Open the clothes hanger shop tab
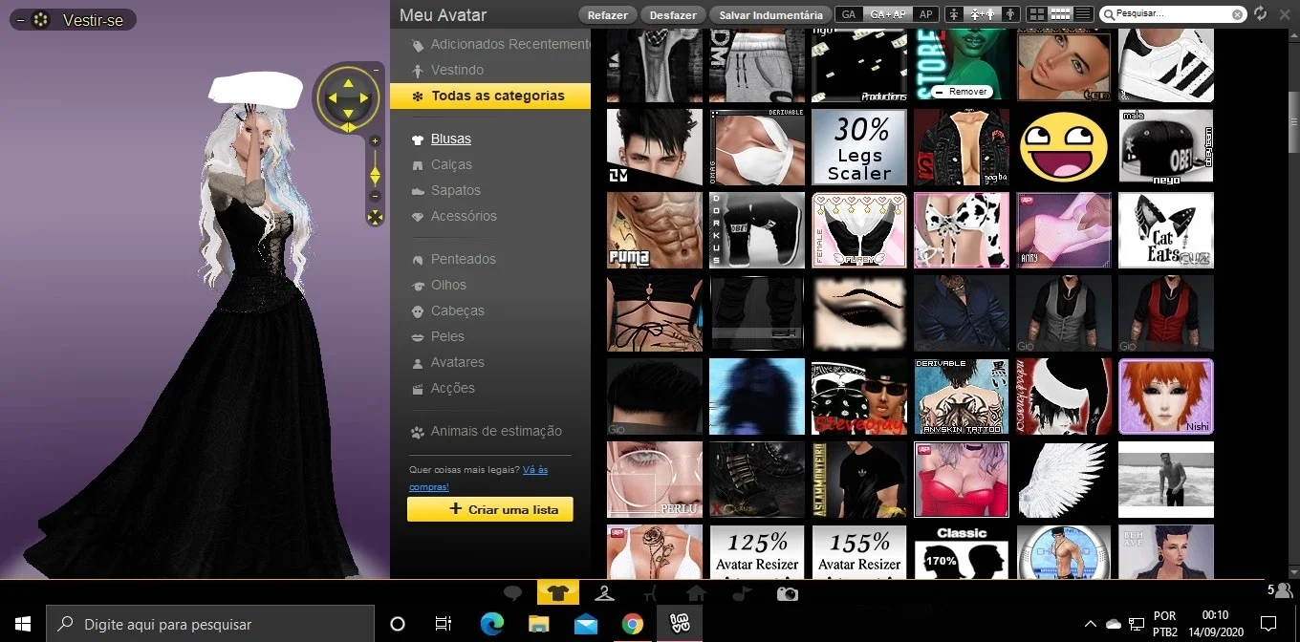The height and width of the screenshot is (642, 1300). tap(604, 593)
